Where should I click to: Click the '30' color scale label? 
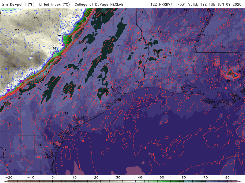(118, 178)
